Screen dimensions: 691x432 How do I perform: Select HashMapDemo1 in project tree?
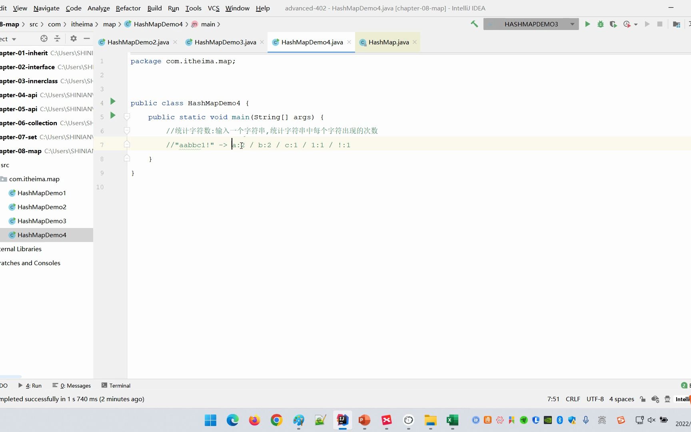pos(42,193)
